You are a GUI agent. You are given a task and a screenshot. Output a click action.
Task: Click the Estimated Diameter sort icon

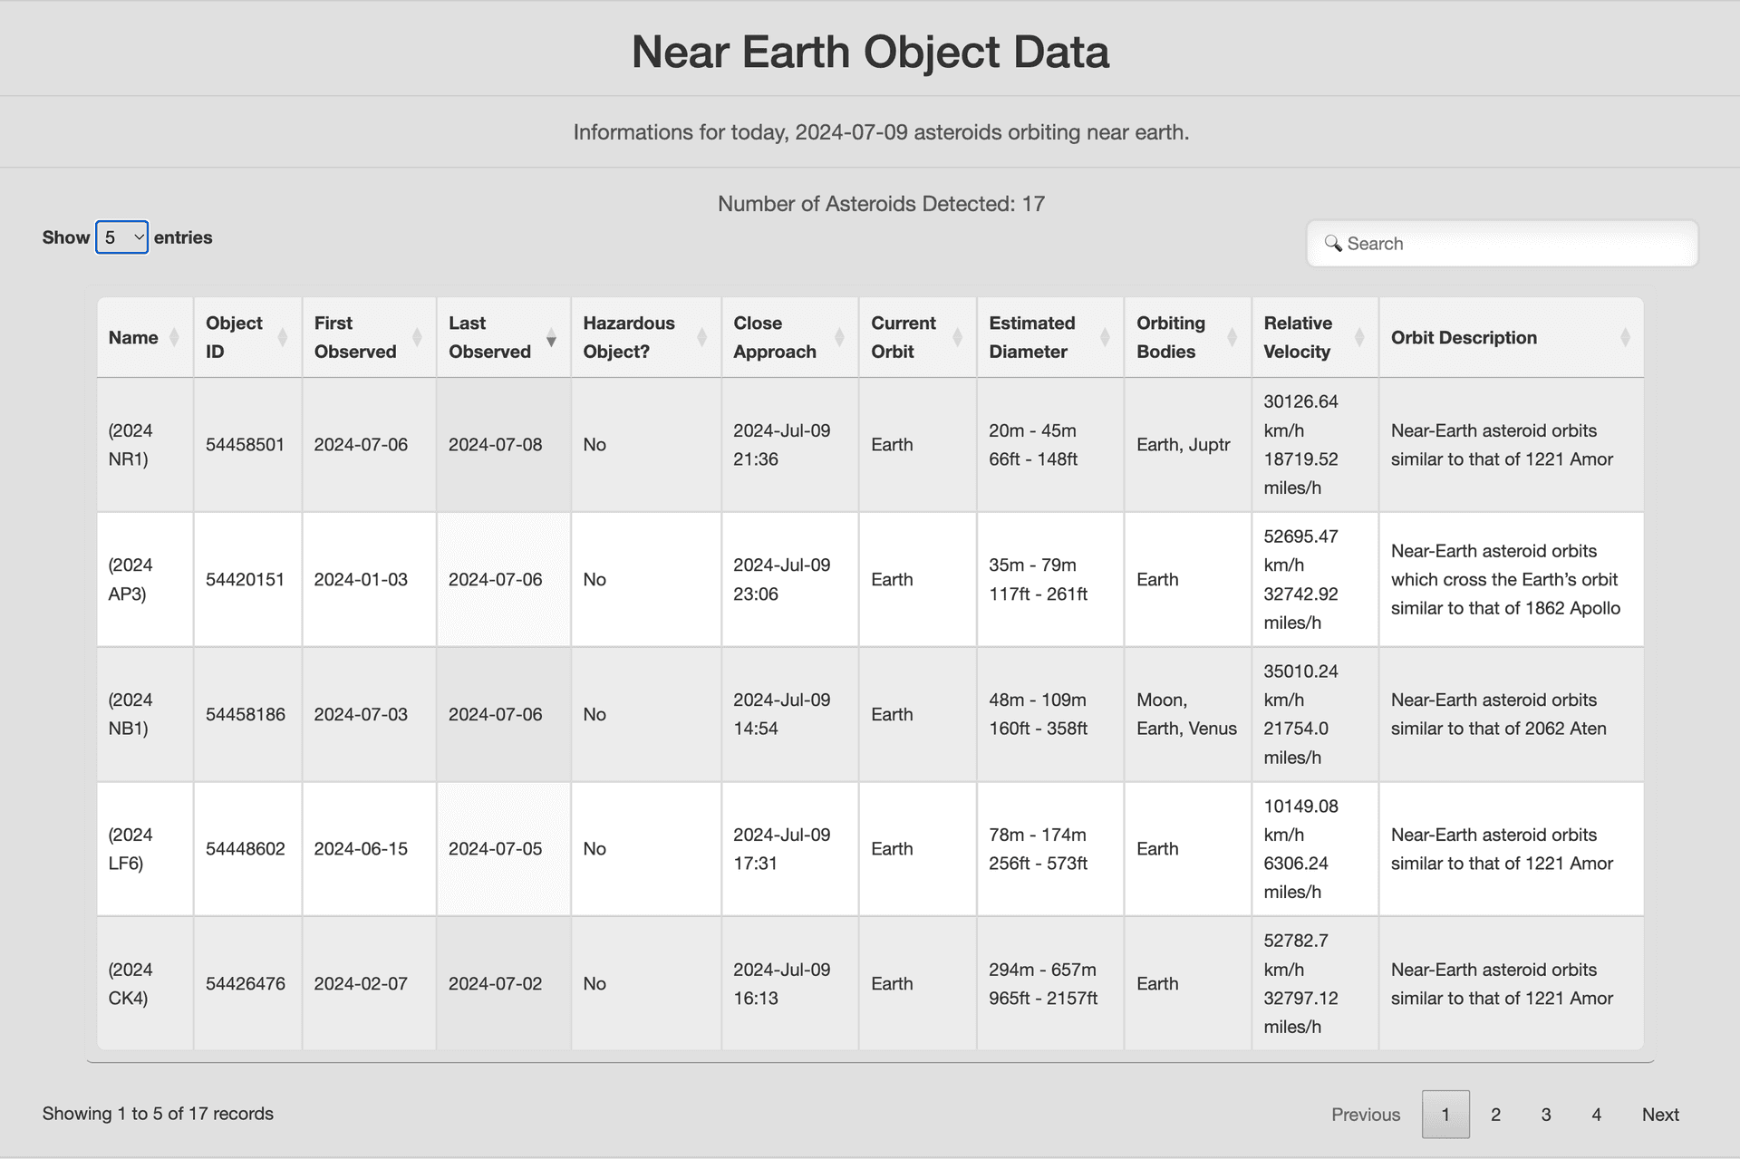coord(1105,338)
